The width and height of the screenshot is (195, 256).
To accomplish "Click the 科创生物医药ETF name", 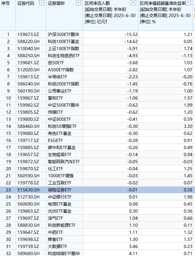I will pos(63,56).
